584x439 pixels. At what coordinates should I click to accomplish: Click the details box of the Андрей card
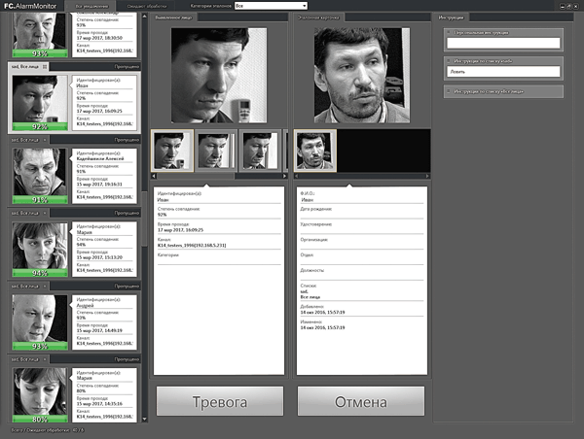point(104,321)
